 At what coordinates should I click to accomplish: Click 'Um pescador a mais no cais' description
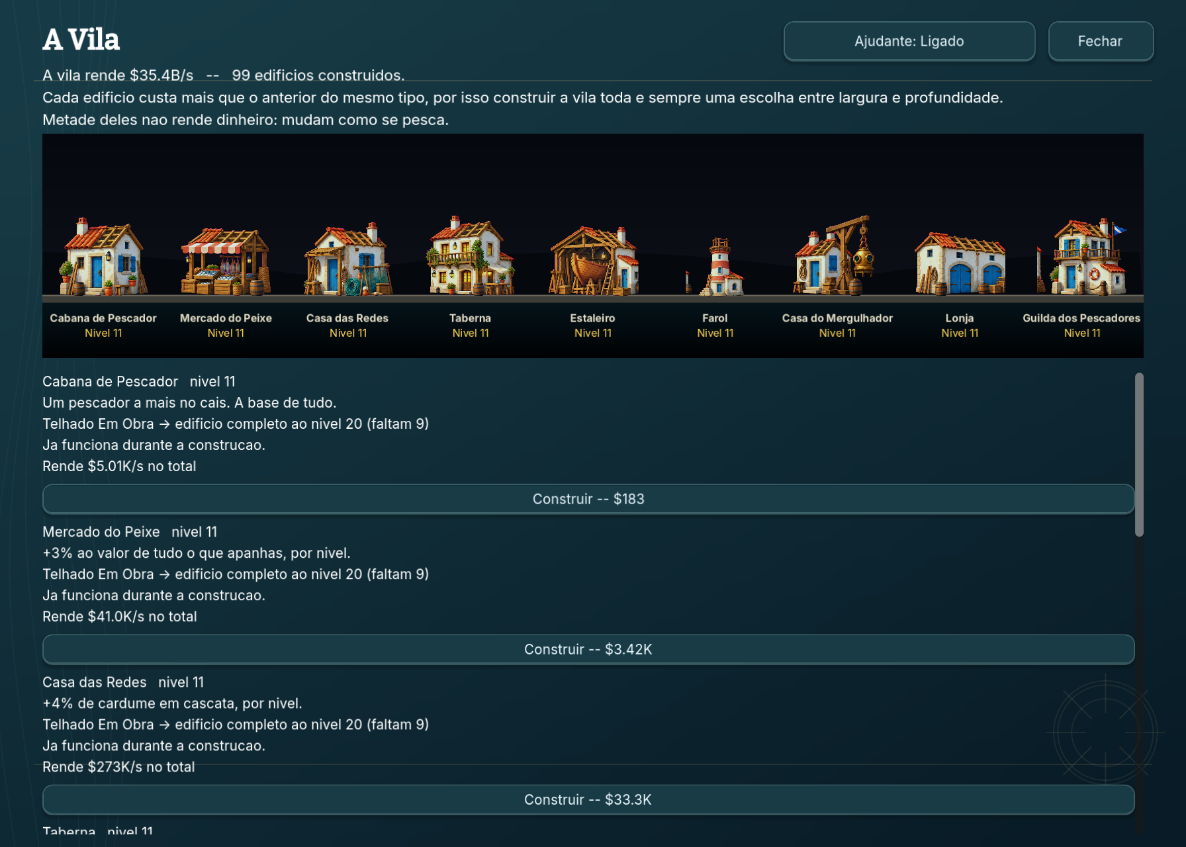(189, 403)
